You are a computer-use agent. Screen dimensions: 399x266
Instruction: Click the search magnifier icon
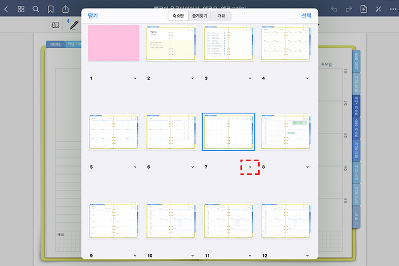(x=36, y=10)
